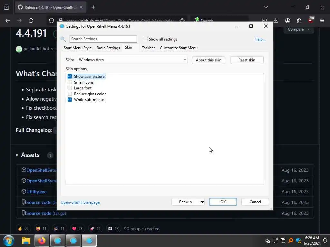Click the Reset skin button
The height and width of the screenshot is (247, 330).
247,60
